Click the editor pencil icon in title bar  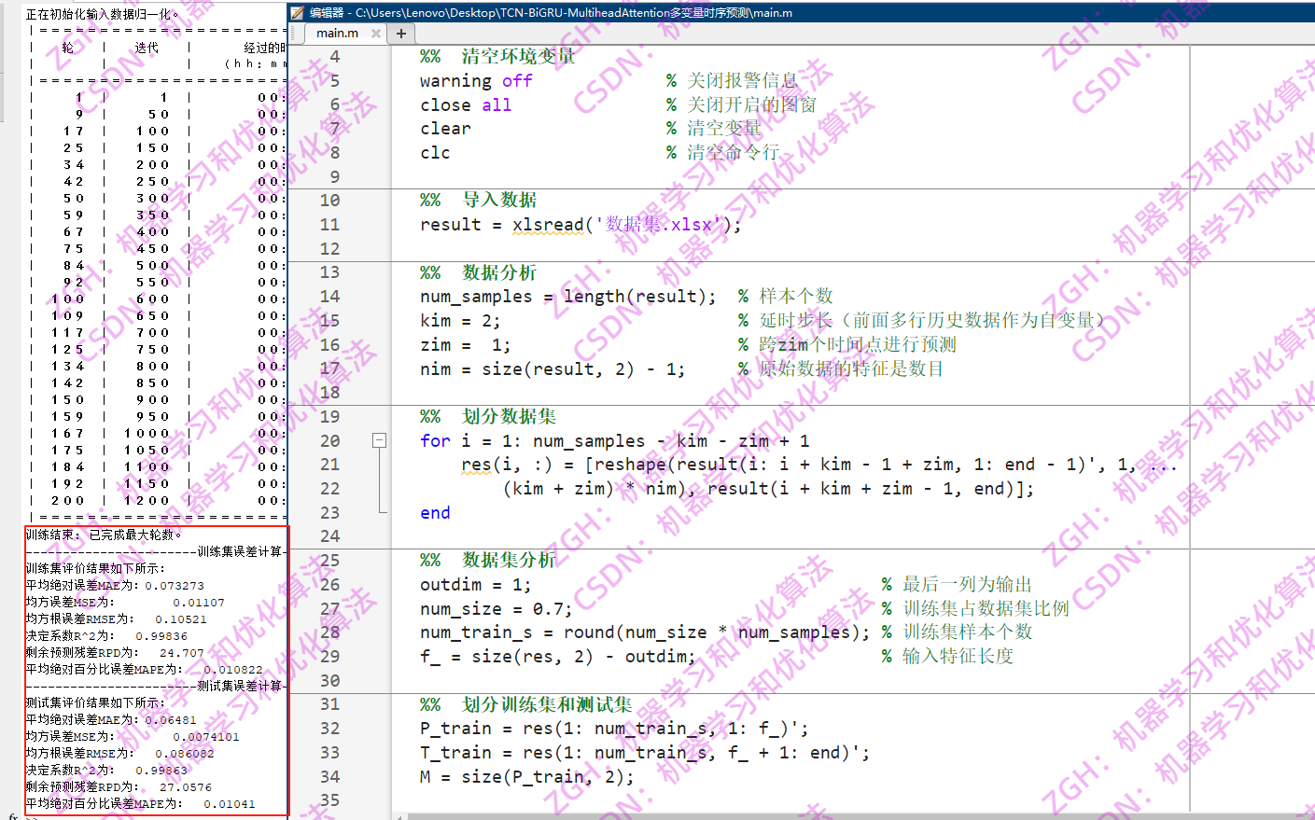pos(297,13)
